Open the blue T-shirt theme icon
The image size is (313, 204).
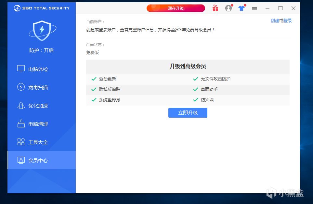pos(242,8)
